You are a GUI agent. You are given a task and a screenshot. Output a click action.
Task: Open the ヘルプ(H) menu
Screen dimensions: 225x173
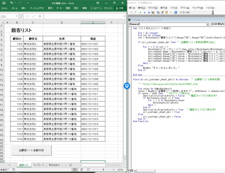click(210, 8)
